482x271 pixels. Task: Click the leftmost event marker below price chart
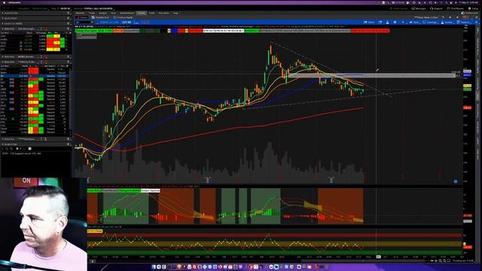tap(88, 179)
